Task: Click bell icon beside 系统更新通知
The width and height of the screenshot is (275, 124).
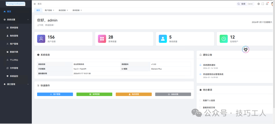Action: click(x=200, y=65)
